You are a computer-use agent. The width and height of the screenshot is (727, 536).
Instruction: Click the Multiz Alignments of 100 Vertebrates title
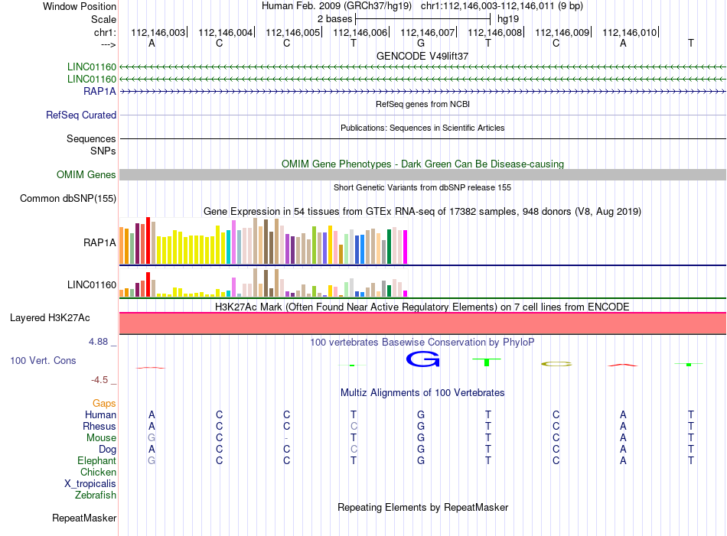[422, 393]
